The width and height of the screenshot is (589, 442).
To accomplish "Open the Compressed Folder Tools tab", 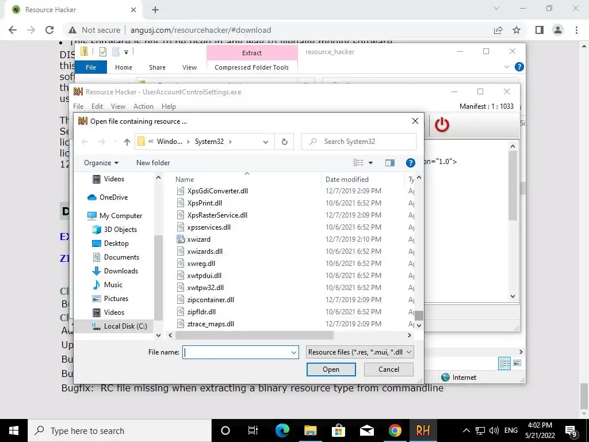I will tap(252, 67).
